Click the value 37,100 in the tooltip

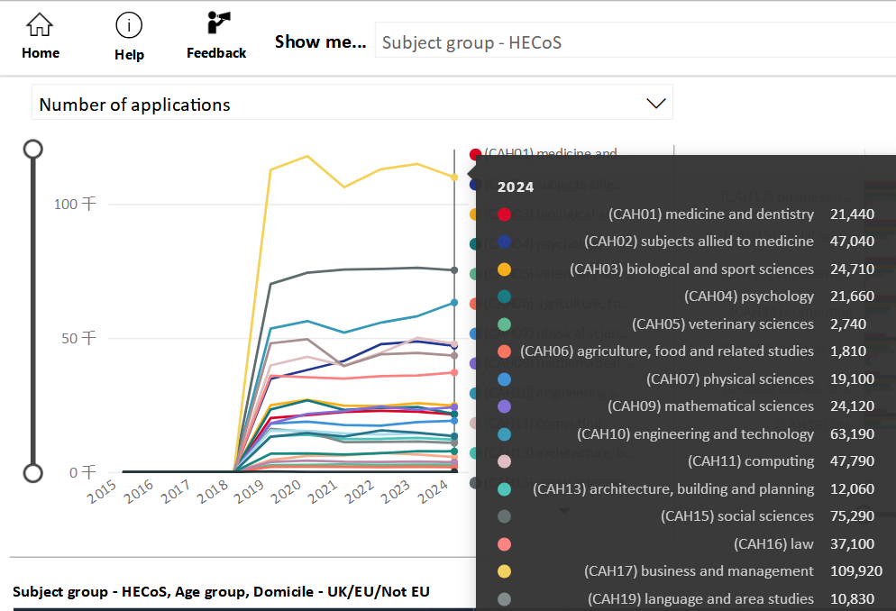tap(852, 543)
